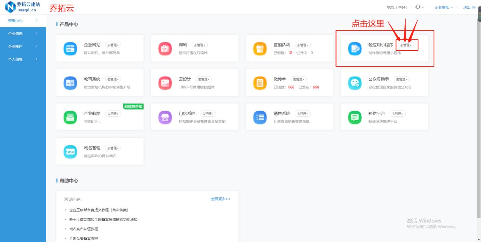Click the 公众号助手 assistant icon
Screen dimensions: 481x242
coord(354,83)
